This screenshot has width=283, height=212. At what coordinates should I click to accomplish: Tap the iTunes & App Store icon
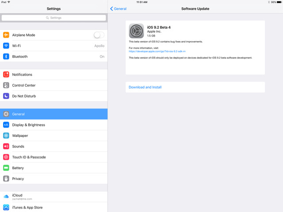click(x=6, y=207)
